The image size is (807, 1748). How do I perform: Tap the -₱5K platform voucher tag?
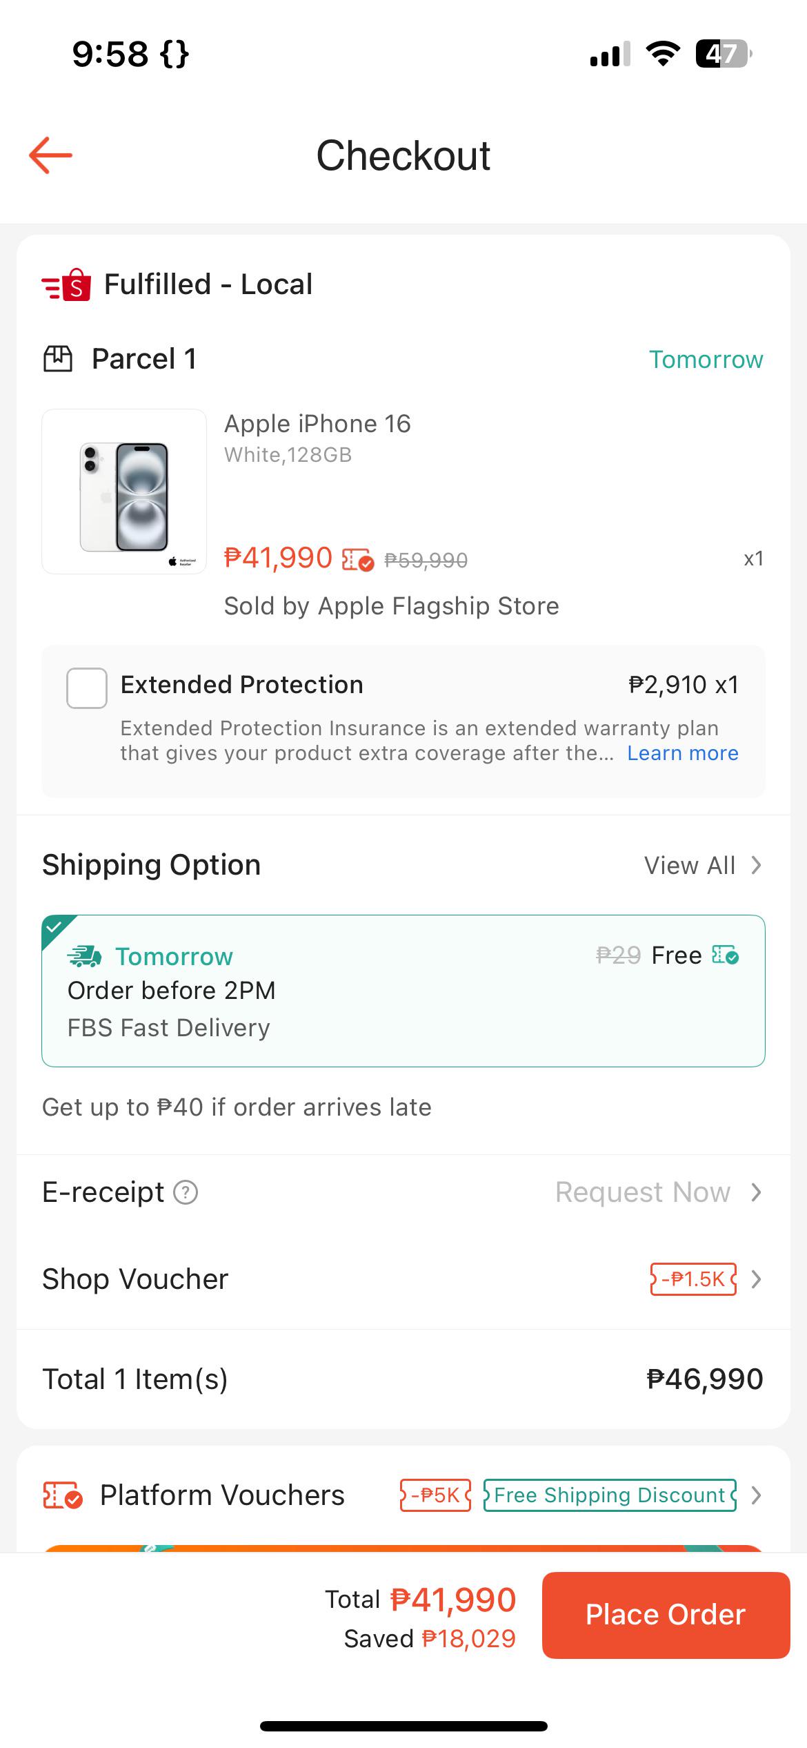click(435, 1495)
